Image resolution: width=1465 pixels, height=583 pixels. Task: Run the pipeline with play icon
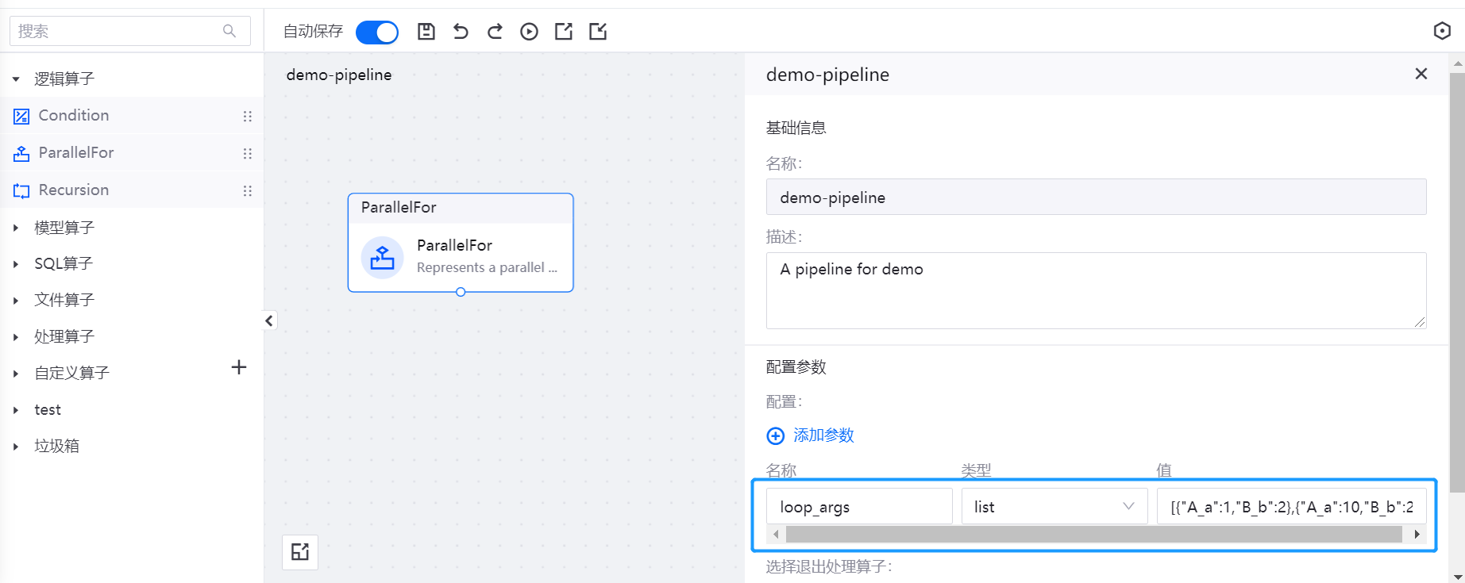tap(529, 32)
